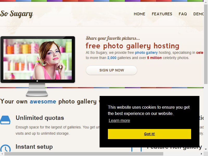Go to the FEATURES page
208x156 pixels.
pyautogui.click(x=162, y=14)
